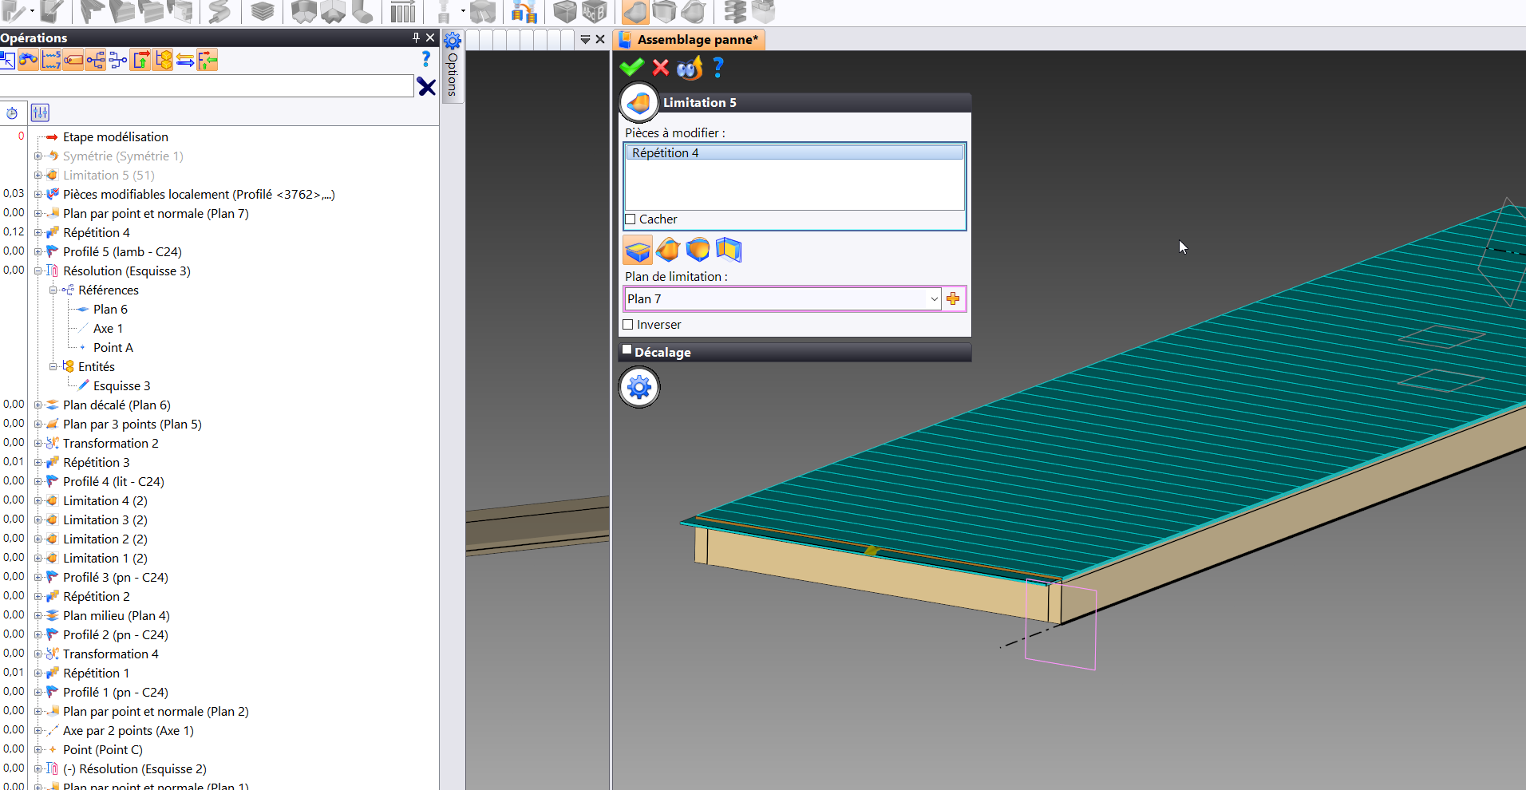This screenshot has width=1526, height=790.
Task: Open the advanced options gear below Décalage
Action: click(639, 388)
